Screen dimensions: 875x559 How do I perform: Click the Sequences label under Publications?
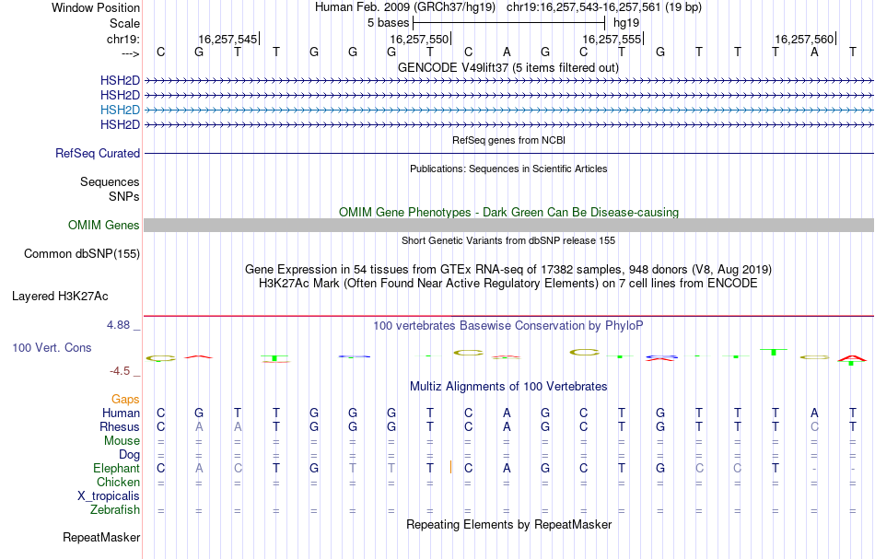point(110,181)
